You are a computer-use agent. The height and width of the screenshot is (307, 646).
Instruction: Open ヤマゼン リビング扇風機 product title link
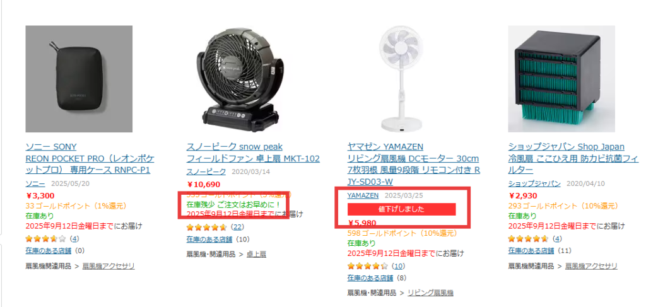[x=414, y=164]
